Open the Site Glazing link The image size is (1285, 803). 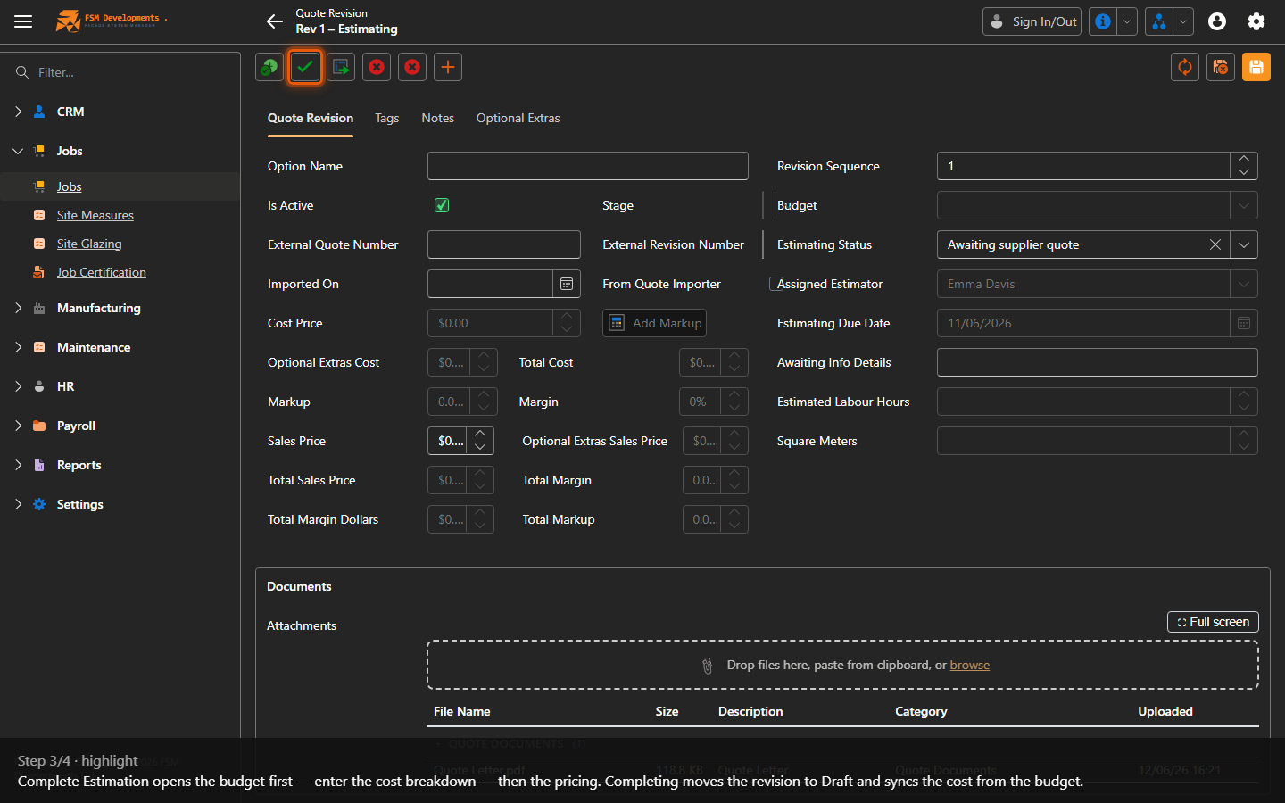click(89, 244)
